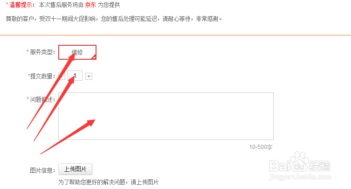This screenshot has height=189, width=351.
Task: Click the jingyan.baidu.com watermark text
Action: (300, 177)
